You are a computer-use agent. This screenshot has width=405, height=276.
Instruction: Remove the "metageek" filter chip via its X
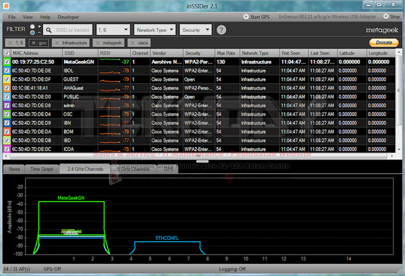tap(97, 43)
